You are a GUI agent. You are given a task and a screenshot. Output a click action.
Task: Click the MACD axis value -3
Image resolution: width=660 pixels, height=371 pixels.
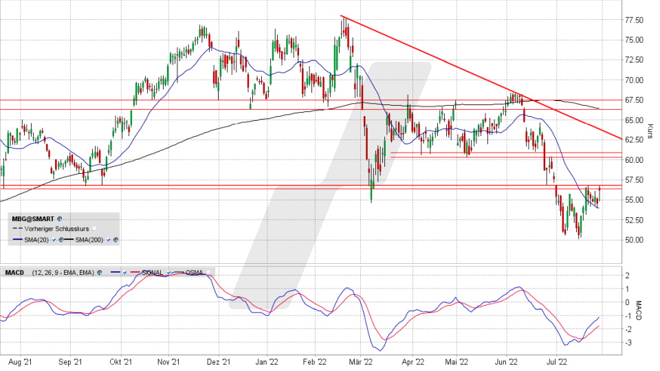627,343
